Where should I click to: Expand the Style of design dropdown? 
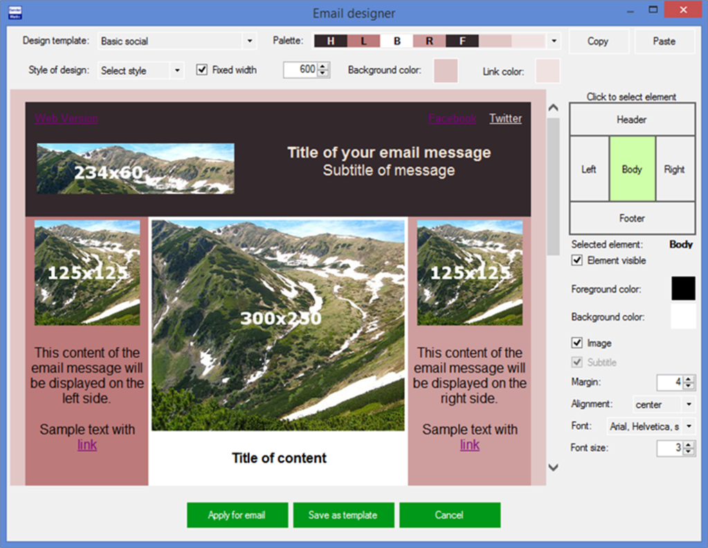pos(177,71)
